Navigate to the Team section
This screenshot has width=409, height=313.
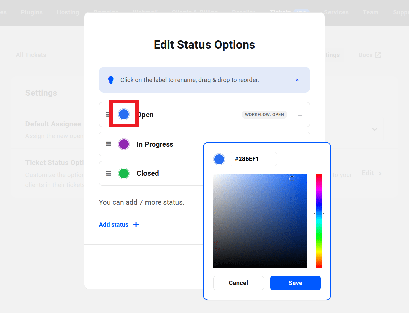(x=370, y=12)
